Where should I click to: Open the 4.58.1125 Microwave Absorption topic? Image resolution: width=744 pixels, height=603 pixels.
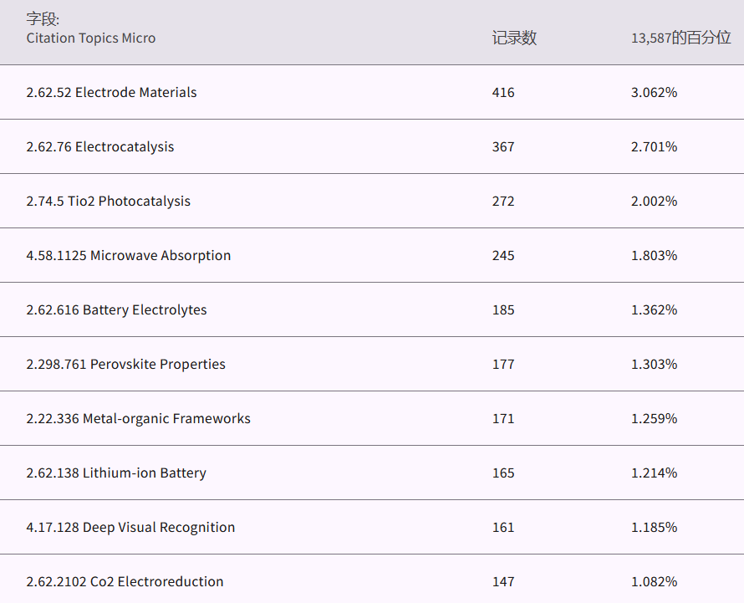(128, 255)
